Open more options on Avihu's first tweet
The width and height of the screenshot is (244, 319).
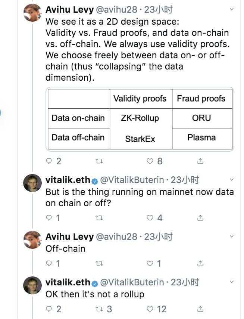point(232,9)
